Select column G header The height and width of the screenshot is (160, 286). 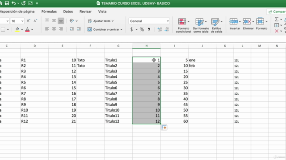118,46
